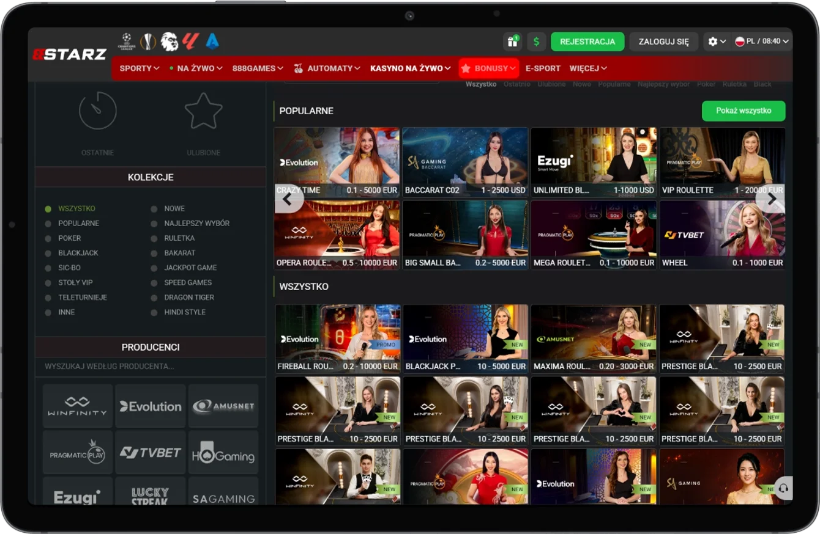Open the Europa League shortcut icon
This screenshot has width=820, height=534.
pos(148,42)
